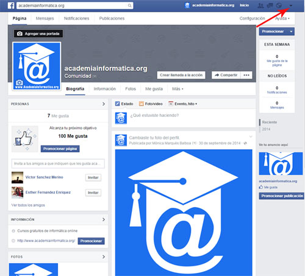Click page avatar on profile photo post
Image resolution: width=305 pixels, height=276 pixels.
(x=121, y=140)
